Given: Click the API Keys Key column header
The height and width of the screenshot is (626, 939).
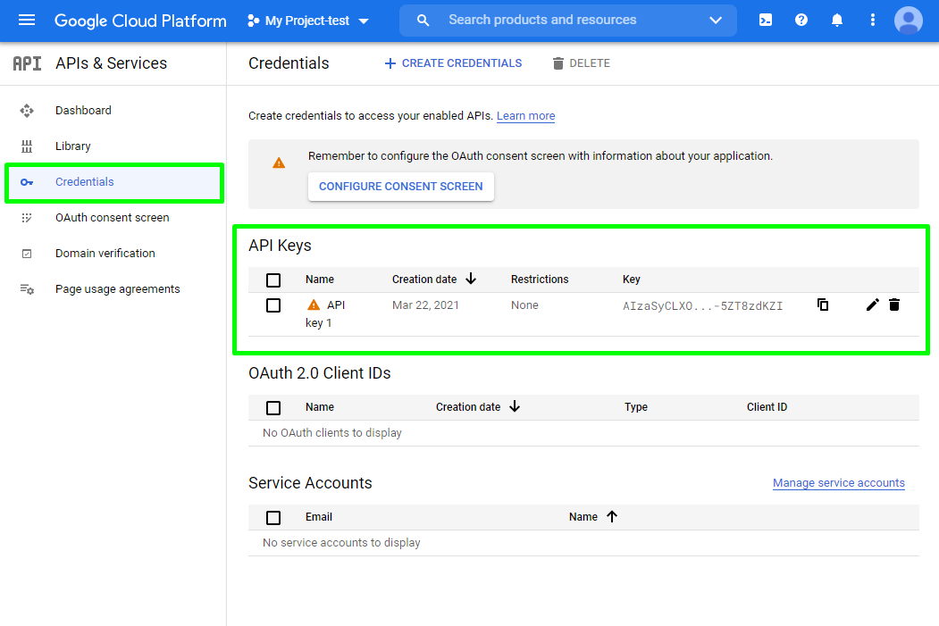Looking at the screenshot, I should coord(631,280).
